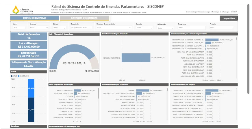Click the Total de Emendas card
This screenshot has height=129, width=252.
(29, 36)
